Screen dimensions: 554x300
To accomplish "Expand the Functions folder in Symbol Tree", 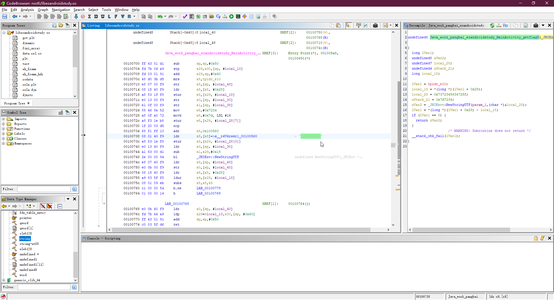I will 3,129.
